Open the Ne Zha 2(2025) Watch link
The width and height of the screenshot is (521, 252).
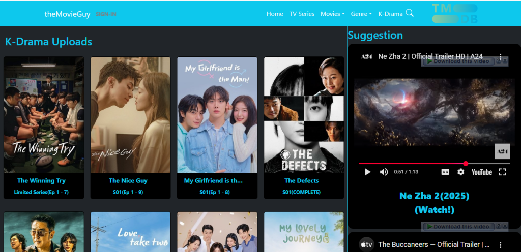435,203
